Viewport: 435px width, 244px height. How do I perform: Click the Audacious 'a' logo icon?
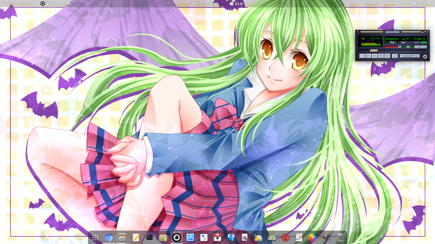[x=425, y=57]
